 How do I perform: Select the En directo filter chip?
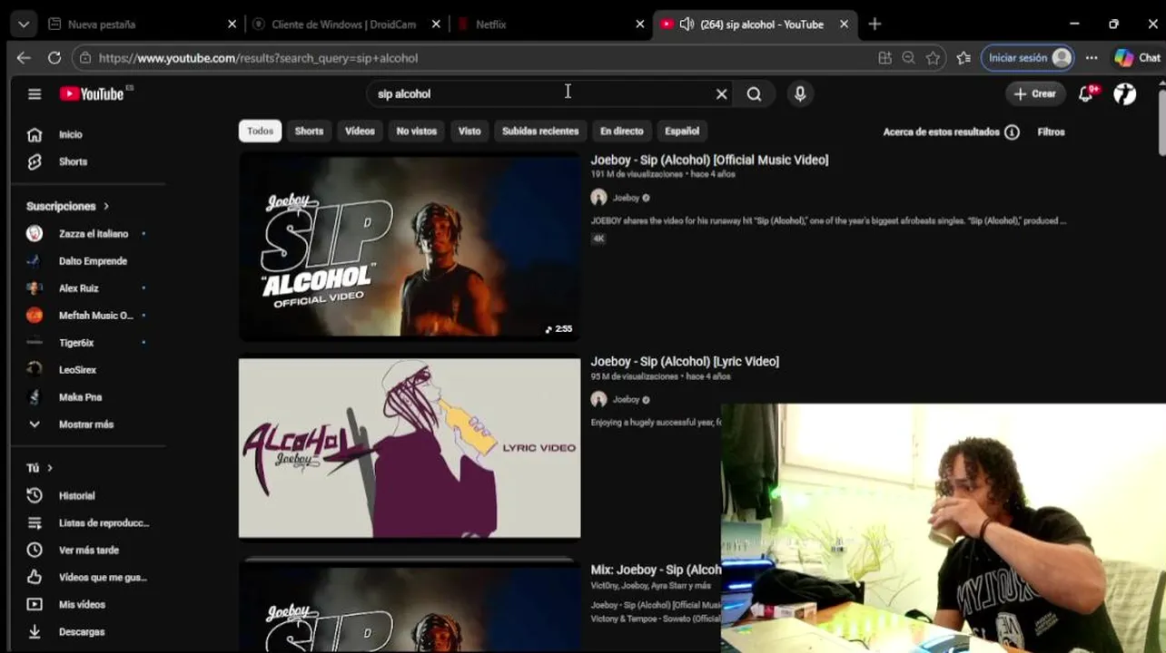[x=621, y=131]
